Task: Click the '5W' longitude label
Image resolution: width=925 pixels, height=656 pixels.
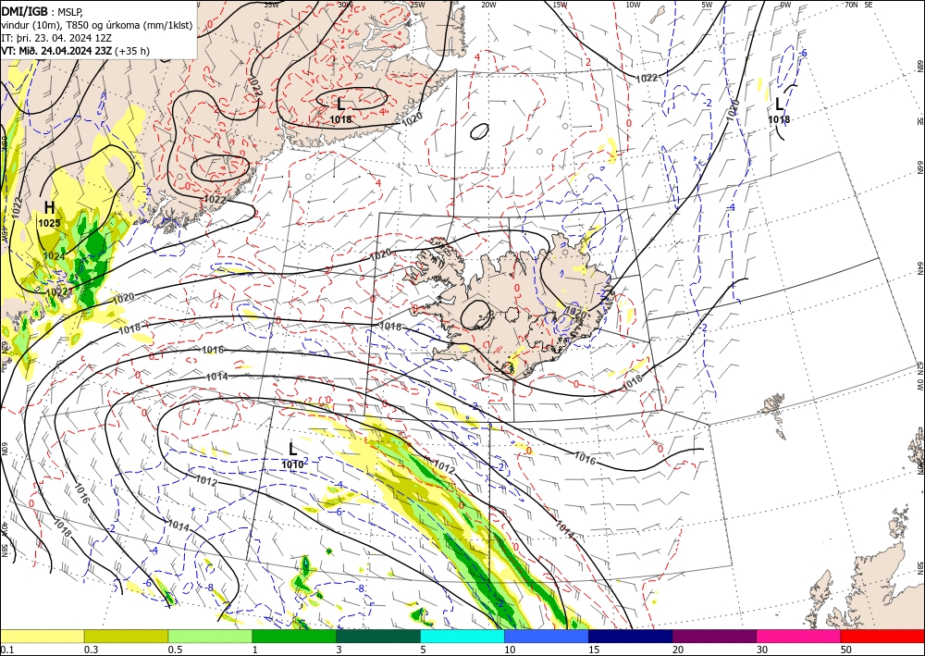Action: [708, 4]
